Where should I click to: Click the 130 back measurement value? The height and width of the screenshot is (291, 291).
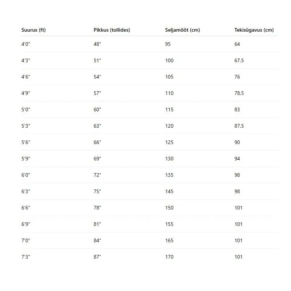[169, 159]
